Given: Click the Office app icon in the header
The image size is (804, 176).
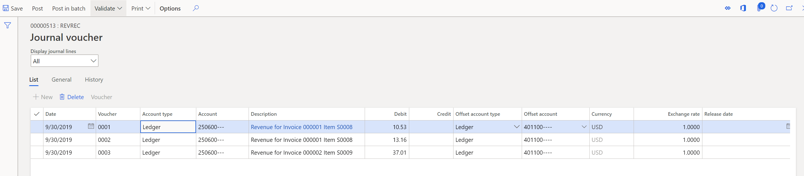Looking at the screenshot, I should 743,8.
